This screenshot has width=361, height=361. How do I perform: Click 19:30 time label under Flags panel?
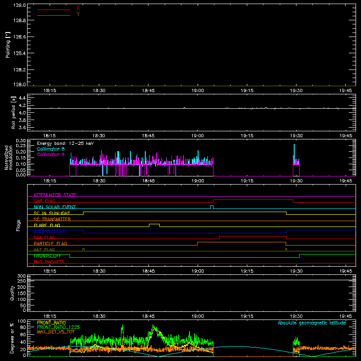pos(296,271)
